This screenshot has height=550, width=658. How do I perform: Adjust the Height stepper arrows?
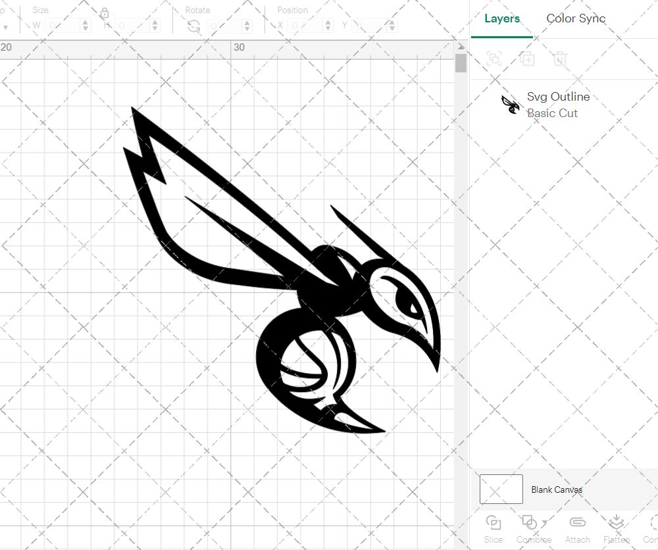tap(155, 26)
